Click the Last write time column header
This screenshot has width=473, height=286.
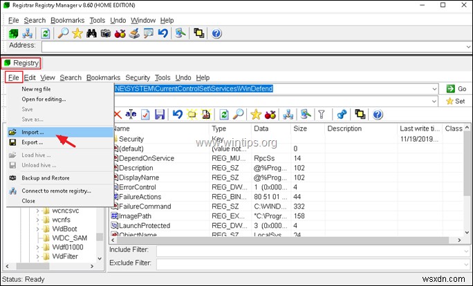pyautogui.click(x=419, y=128)
